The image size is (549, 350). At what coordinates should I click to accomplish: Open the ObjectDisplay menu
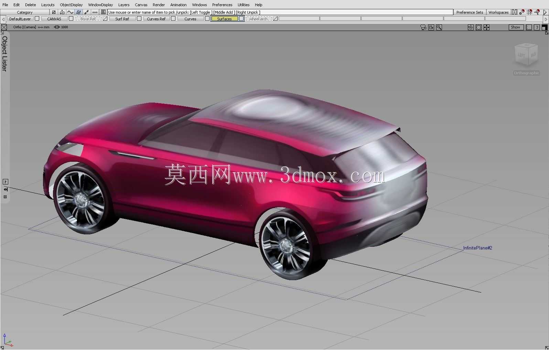pos(71,5)
